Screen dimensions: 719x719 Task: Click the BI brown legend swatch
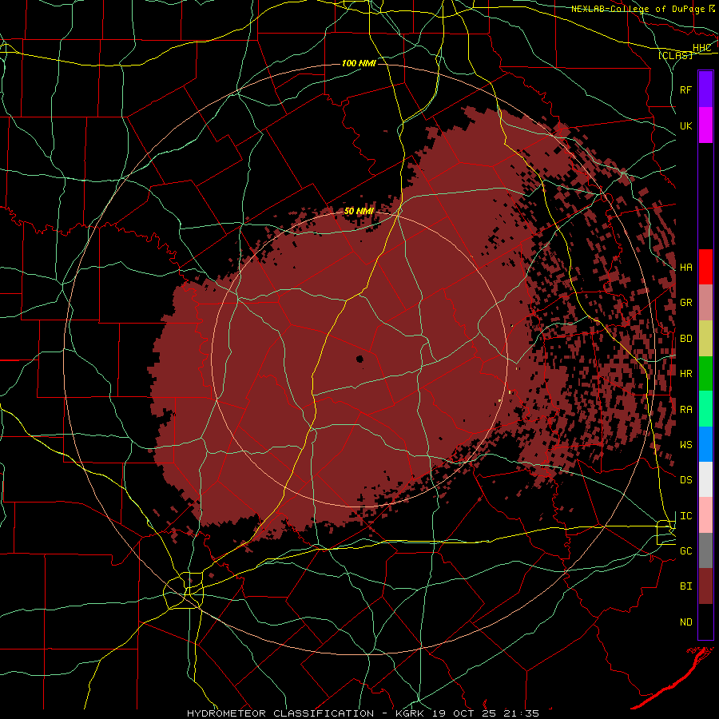coord(705,586)
